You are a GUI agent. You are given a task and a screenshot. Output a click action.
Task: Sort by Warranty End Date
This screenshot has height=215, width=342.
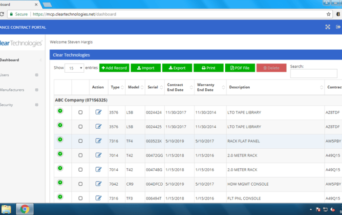(x=210, y=87)
